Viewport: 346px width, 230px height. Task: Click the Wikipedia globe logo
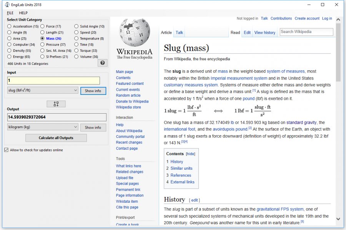coord(135,32)
